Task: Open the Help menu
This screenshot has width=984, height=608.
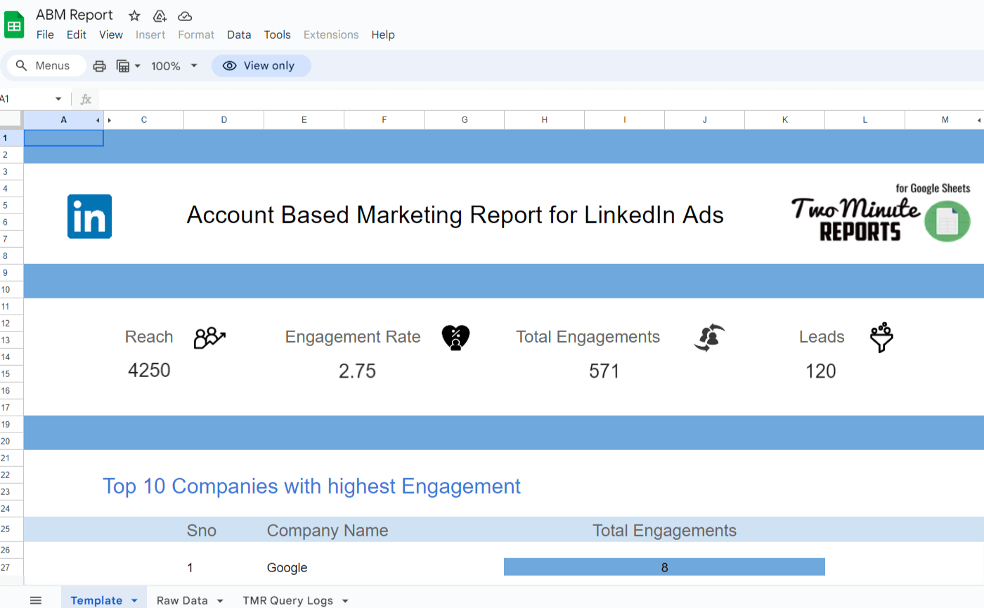Action: coord(383,34)
